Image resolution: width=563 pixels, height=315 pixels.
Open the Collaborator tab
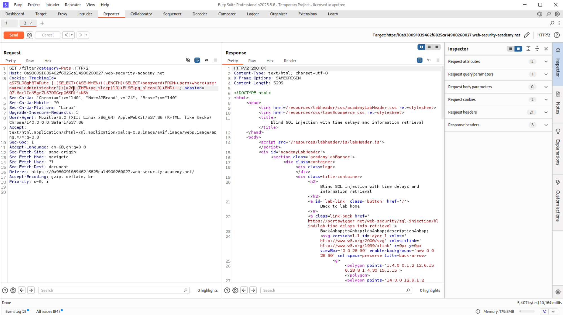[141, 14]
